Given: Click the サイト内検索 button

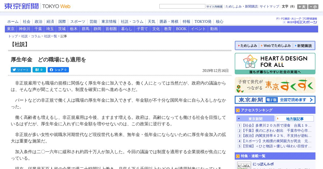Looking at the screenshot, I should tap(215, 7).
